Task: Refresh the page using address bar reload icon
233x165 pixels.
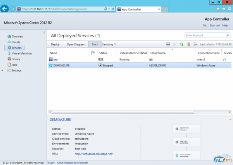Action: pyautogui.click(x=113, y=9)
